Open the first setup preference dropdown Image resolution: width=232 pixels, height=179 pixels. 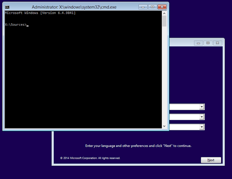click(202, 107)
